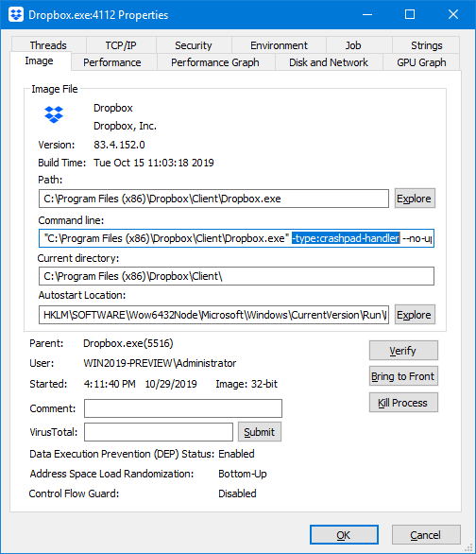This screenshot has height=554, width=476.
Task: Click the Verify button
Action: [x=403, y=351]
